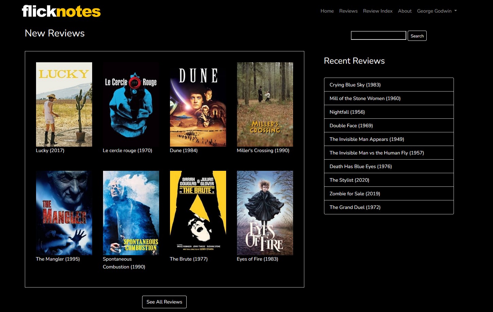This screenshot has height=312, width=493.
Task: Open the Home nav link
Action: click(327, 11)
